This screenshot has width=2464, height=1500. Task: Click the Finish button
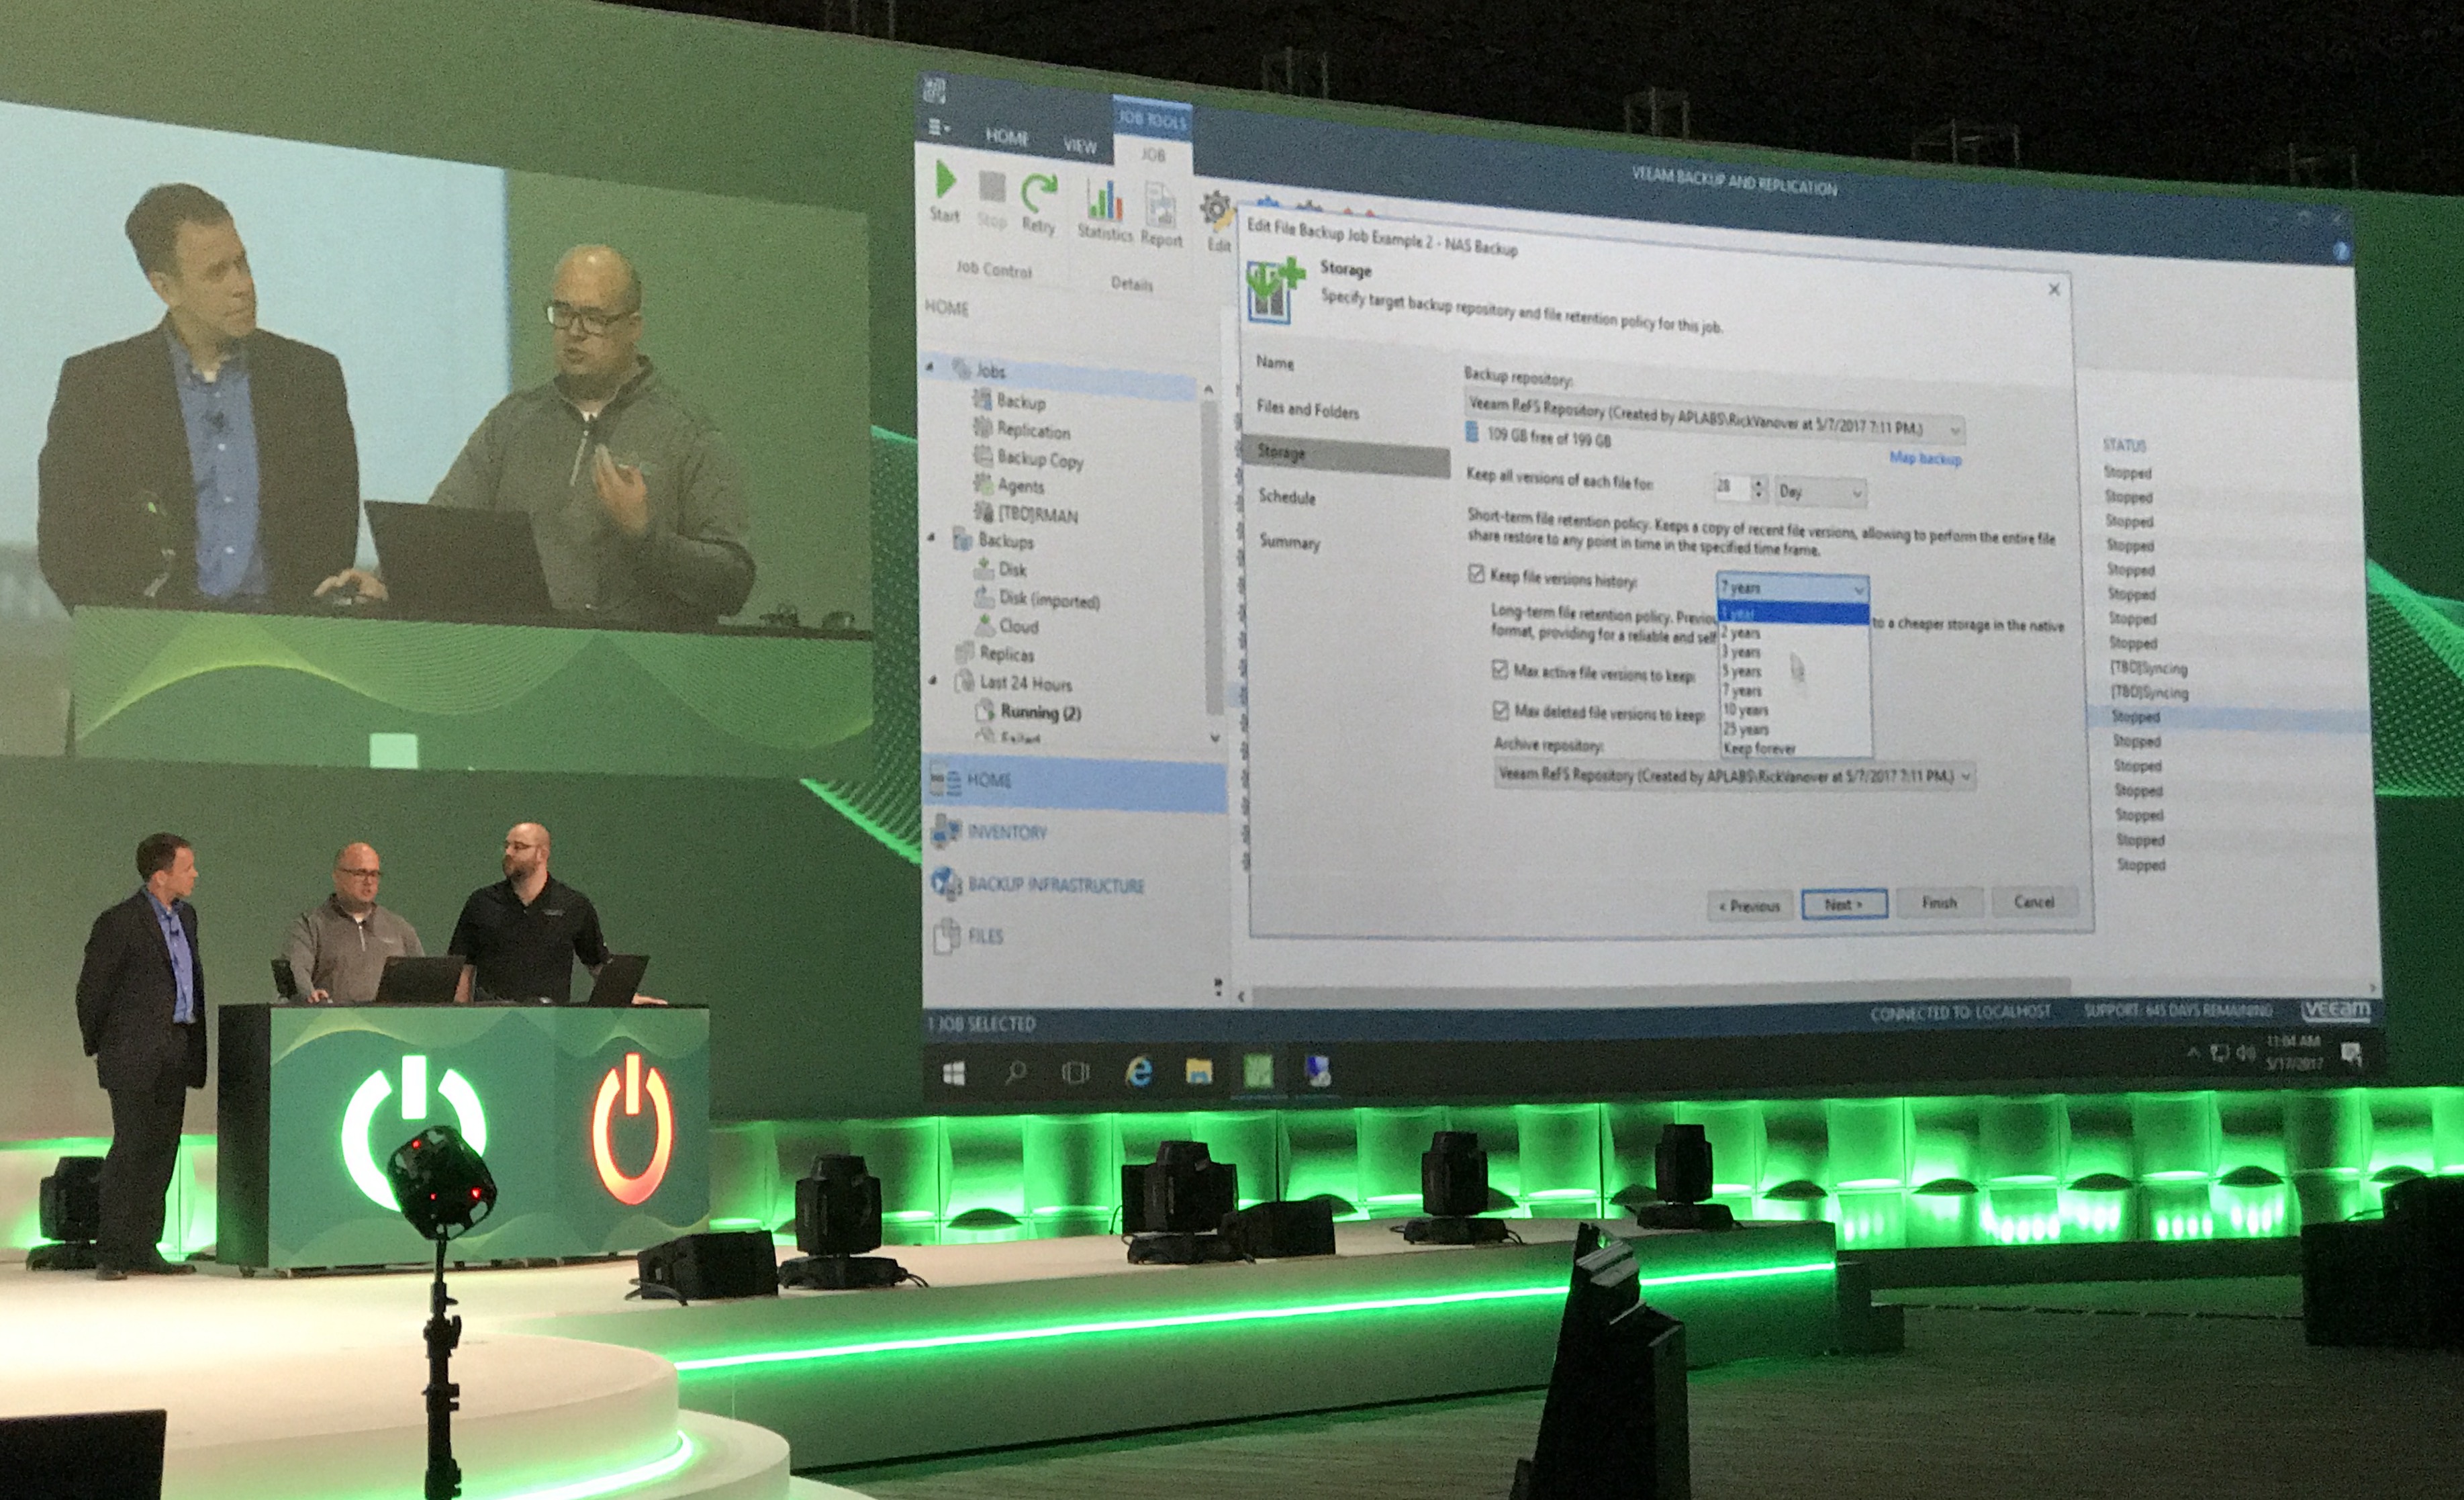(1939, 902)
